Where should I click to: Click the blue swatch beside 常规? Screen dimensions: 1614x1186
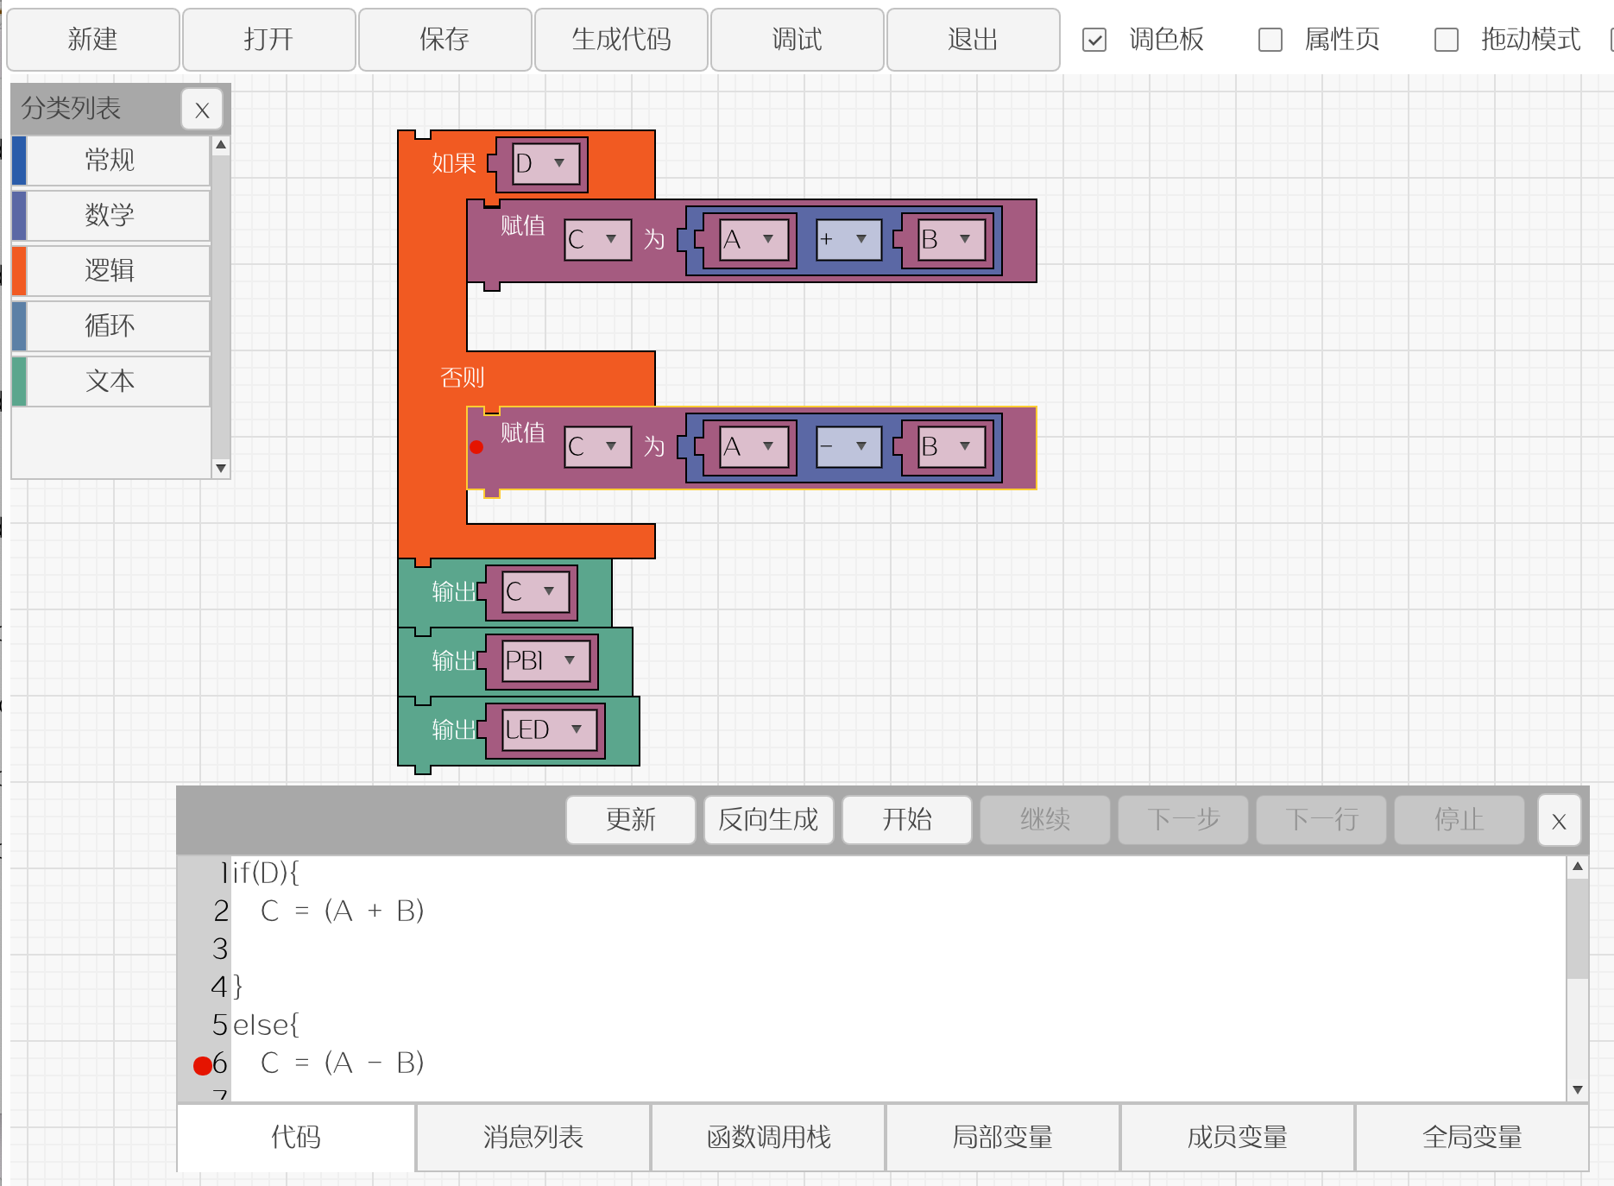pos(19,161)
